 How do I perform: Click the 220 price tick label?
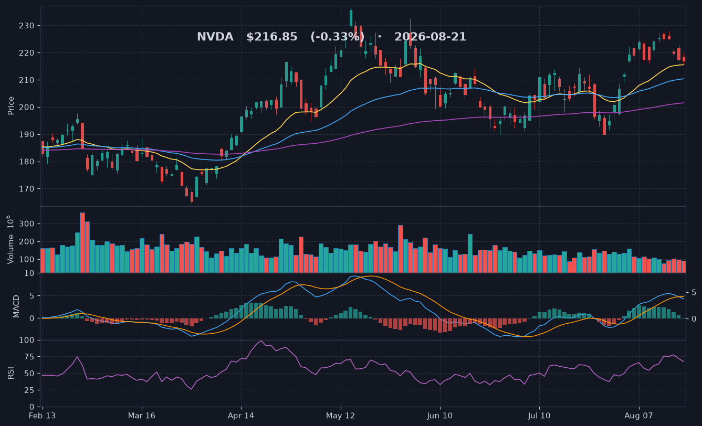27,53
